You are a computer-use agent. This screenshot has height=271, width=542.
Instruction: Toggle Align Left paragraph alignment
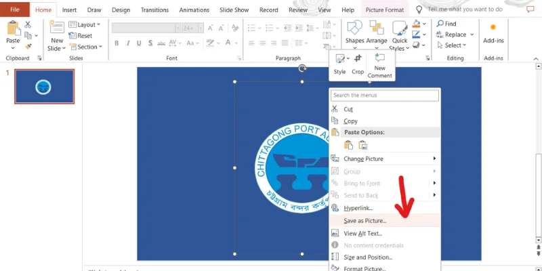point(251,43)
